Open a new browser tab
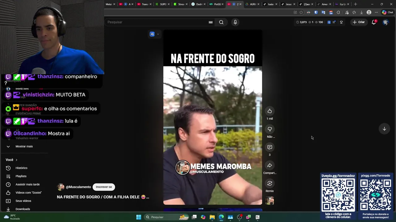 tap(355, 4)
